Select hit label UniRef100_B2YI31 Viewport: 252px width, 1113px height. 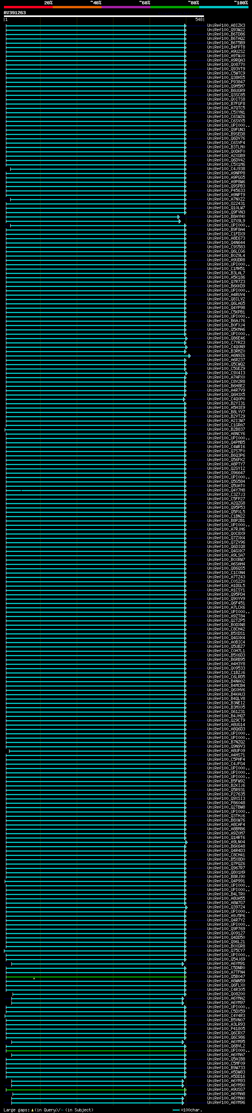226,404
